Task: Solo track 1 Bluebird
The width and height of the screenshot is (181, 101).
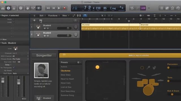Action: [48, 28]
